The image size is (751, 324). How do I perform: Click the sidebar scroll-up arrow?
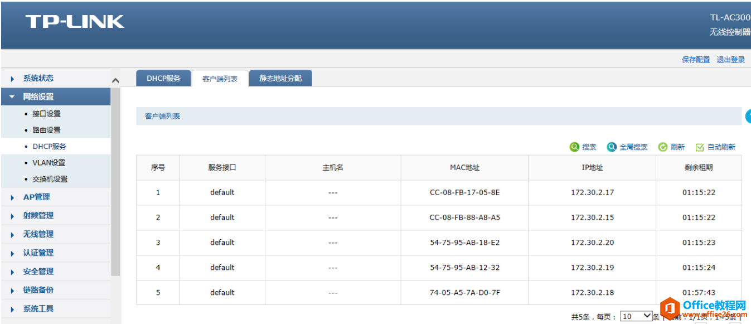click(115, 81)
